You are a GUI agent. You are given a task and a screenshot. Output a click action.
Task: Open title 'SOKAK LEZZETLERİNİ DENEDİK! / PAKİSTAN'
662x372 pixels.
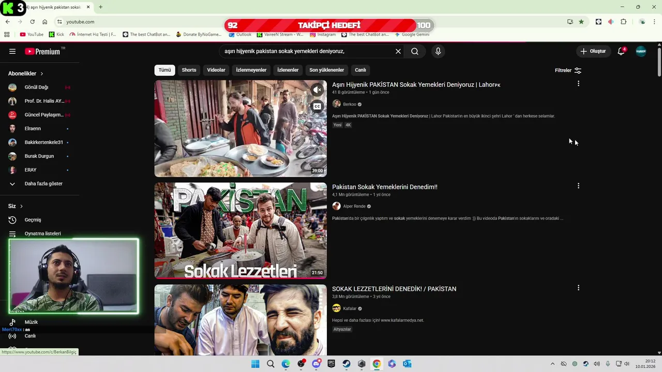tap(394, 289)
